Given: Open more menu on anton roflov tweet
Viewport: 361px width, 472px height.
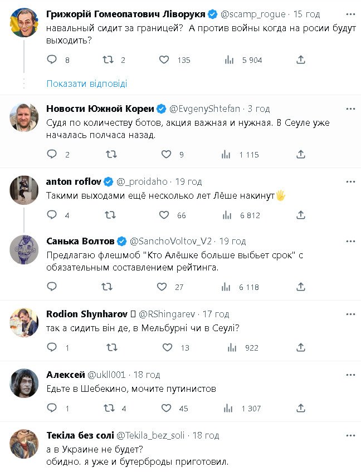Looking at the screenshot, I should coord(350,181).
